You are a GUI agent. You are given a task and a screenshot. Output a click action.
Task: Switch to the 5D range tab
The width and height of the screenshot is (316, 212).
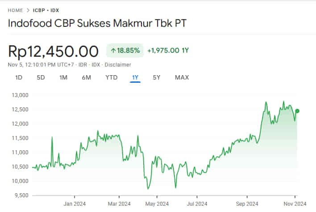tap(41, 77)
